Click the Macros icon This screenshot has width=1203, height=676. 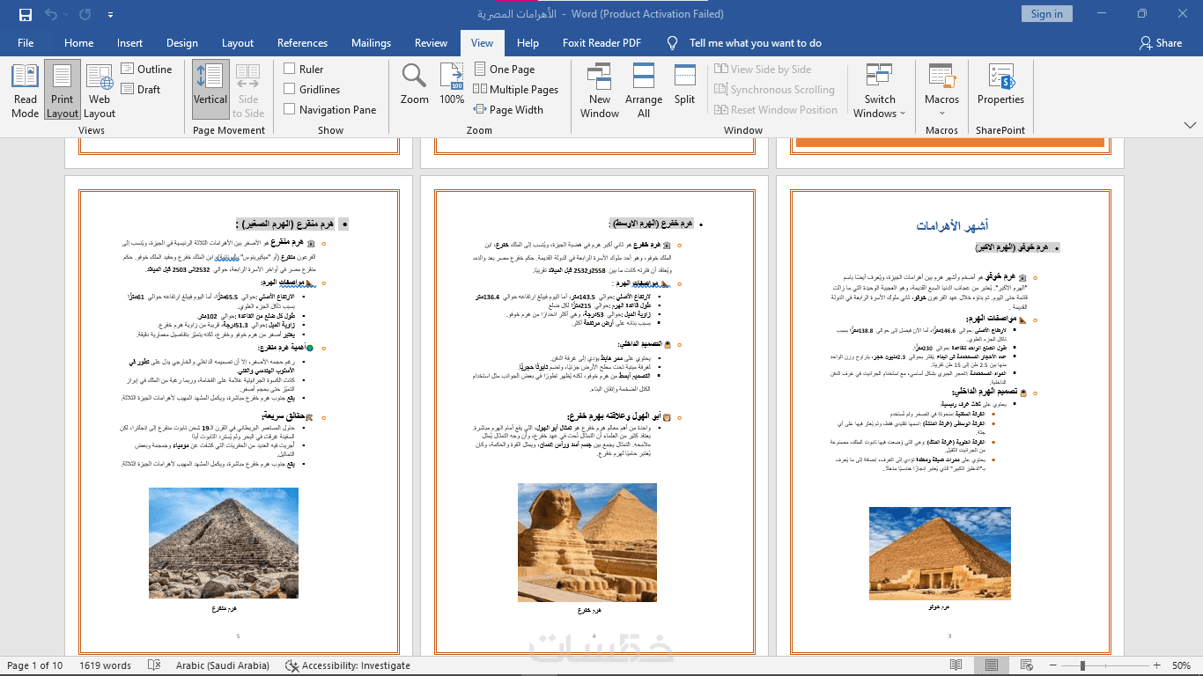click(x=941, y=77)
